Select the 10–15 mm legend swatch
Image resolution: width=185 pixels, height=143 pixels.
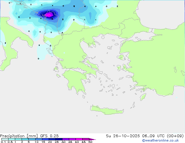39,139
